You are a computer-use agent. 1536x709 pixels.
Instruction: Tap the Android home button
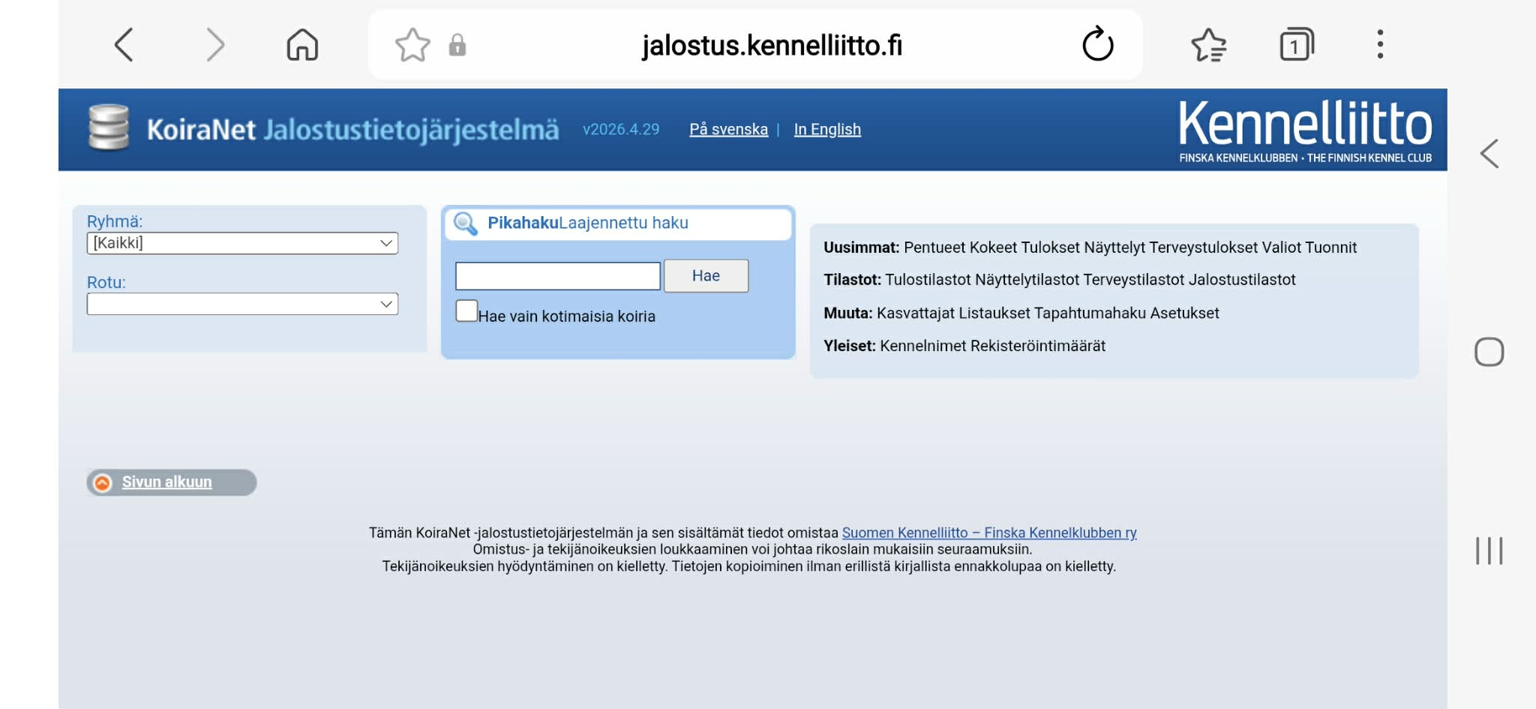pos(1489,352)
